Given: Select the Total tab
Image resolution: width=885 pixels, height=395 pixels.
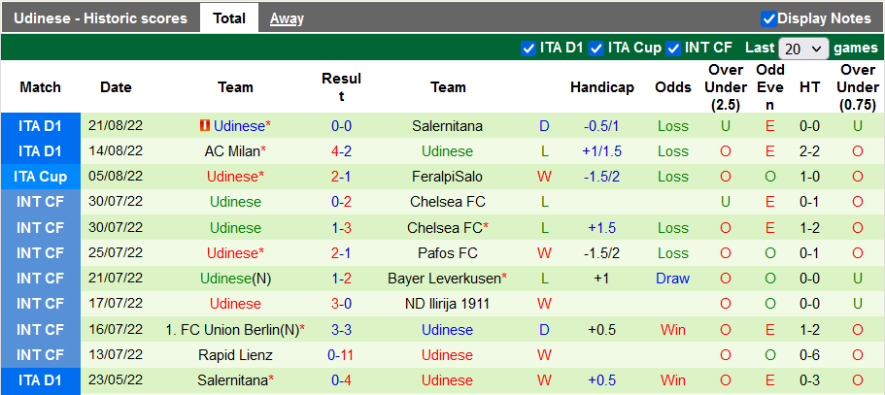Looking at the screenshot, I should tap(229, 18).
